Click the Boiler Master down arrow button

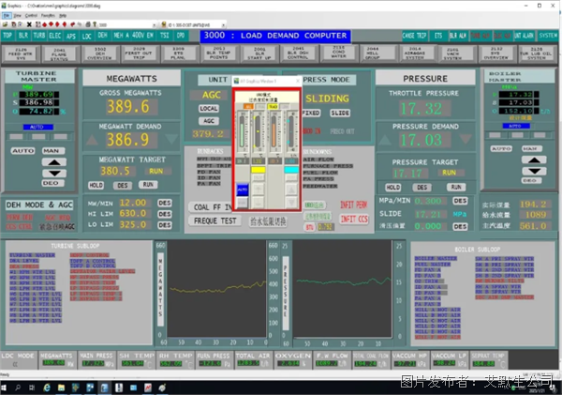(x=534, y=171)
